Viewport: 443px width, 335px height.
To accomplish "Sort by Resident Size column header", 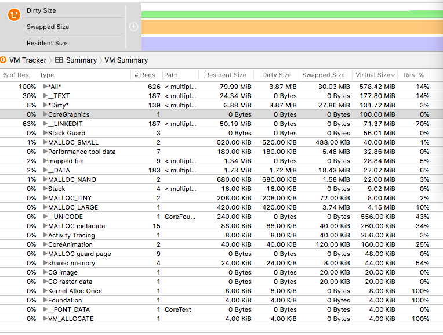I will pyautogui.click(x=226, y=75).
